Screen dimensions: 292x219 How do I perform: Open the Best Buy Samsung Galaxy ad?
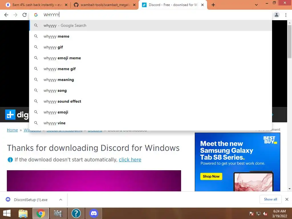tap(238, 162)
